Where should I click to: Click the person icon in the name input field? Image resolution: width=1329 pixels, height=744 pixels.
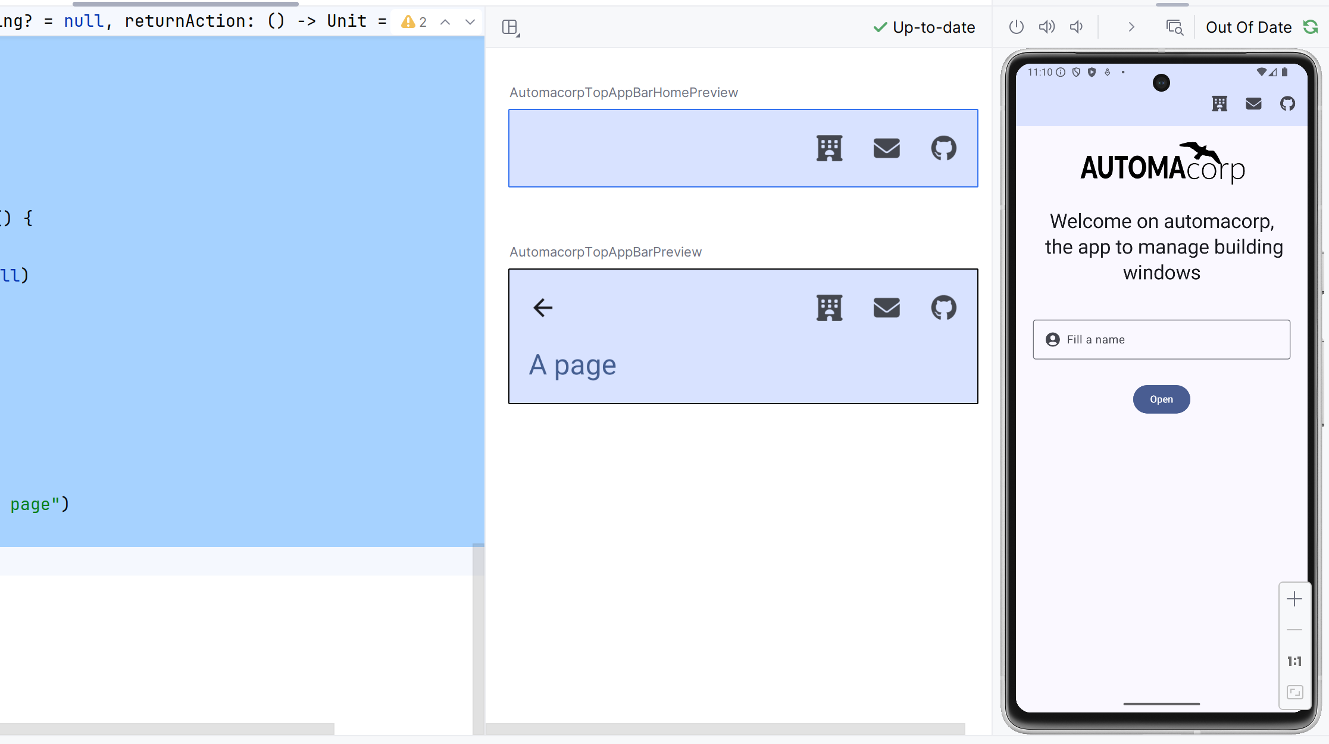pos(1052,339)
